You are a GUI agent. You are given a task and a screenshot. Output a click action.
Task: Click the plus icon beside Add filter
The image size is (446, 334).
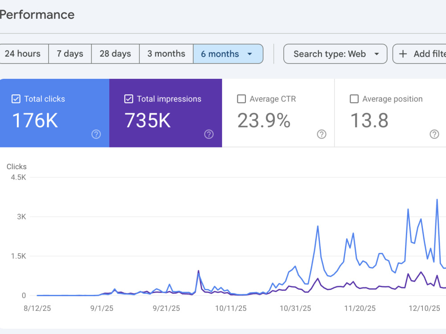click(403, 54)
